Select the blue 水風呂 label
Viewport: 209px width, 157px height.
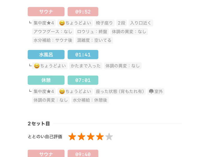46,55
